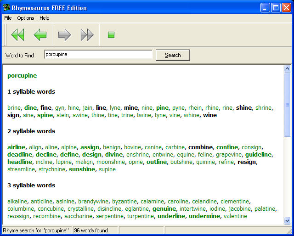Click the word "airline"
Screen dimensions: 294x236
(17, 147)
